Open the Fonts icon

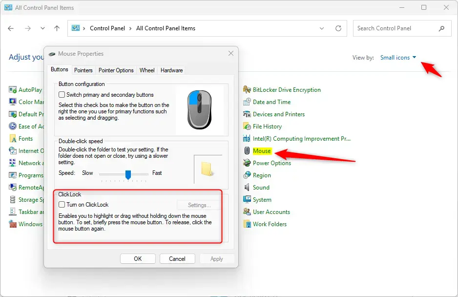click(x=13, y=139)
